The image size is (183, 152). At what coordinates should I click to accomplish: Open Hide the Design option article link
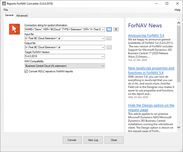point(151,108)
